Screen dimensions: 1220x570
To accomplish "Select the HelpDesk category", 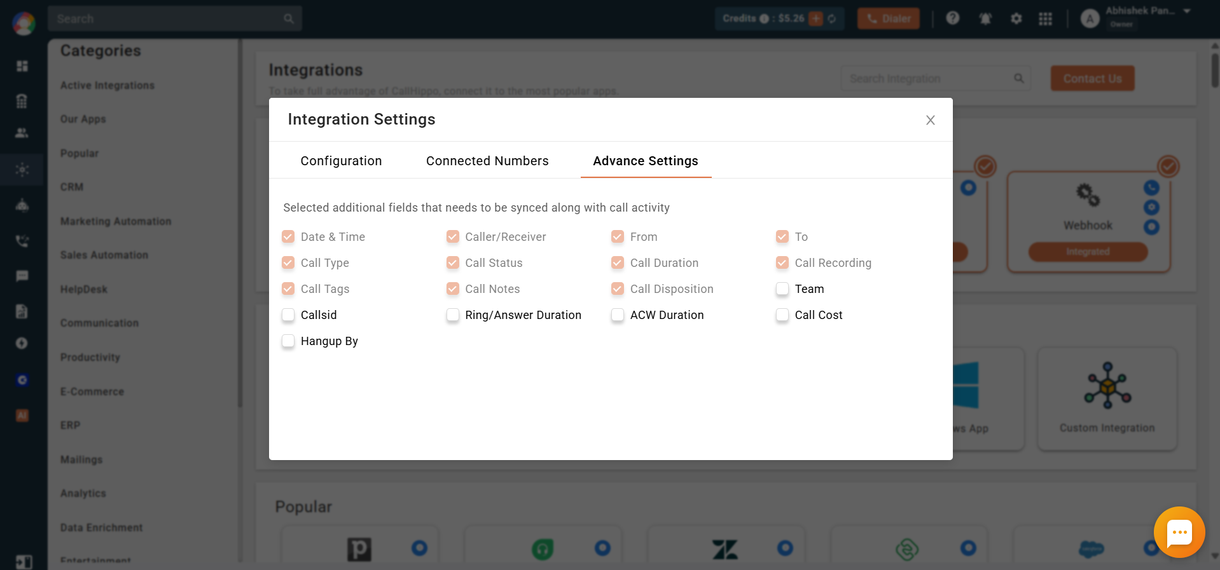I will [84, 289].
